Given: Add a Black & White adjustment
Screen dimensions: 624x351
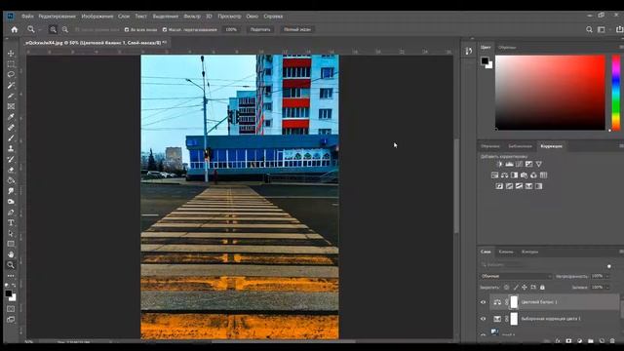Looking at the screenshot, I should [x=514, y=175].
